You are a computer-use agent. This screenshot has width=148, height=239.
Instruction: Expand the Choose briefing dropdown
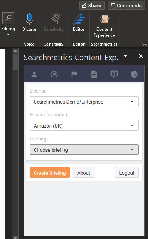point(84,149)
